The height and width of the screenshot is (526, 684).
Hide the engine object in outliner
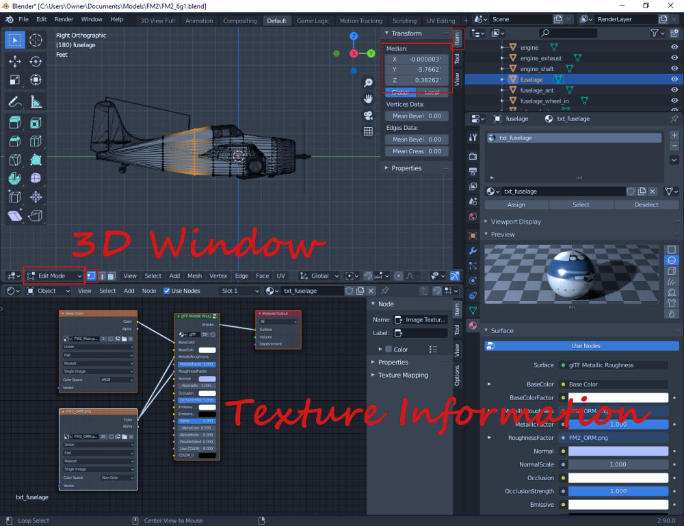click(x=674, y=47)
